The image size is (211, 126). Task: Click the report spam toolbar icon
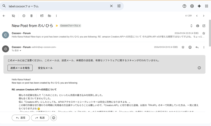click(x=24, y=16)
